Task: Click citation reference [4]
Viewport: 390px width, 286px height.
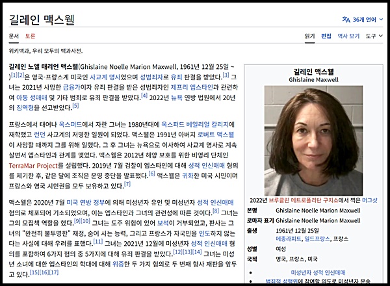Action: [x=144, y=96]
